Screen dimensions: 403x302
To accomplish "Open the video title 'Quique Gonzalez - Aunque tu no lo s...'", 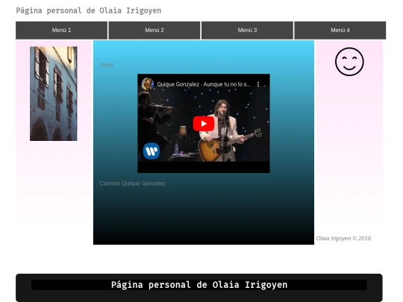I will (203, 84).
